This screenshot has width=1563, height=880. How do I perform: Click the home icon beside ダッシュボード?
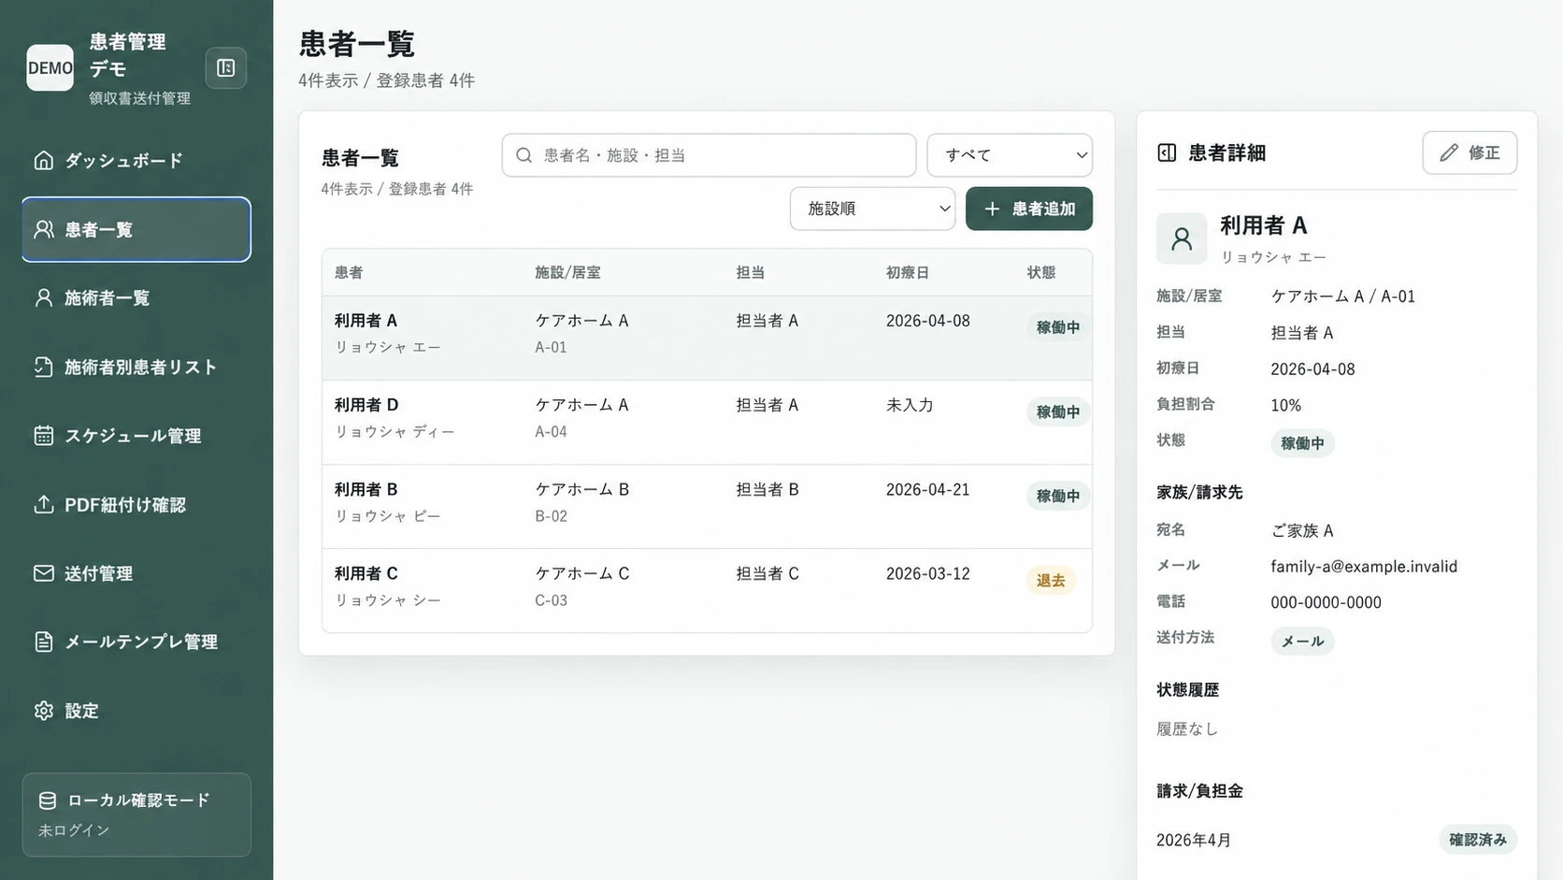click(44, 160)
